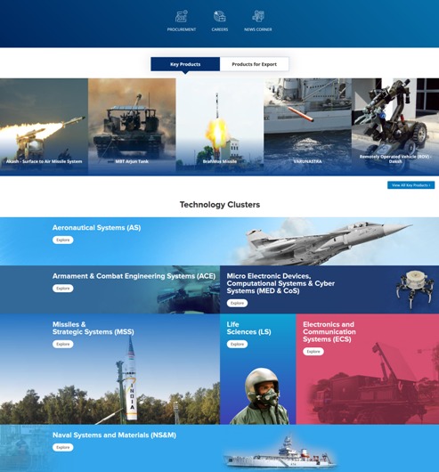Click the hexapod robot image

click(416, 289)
